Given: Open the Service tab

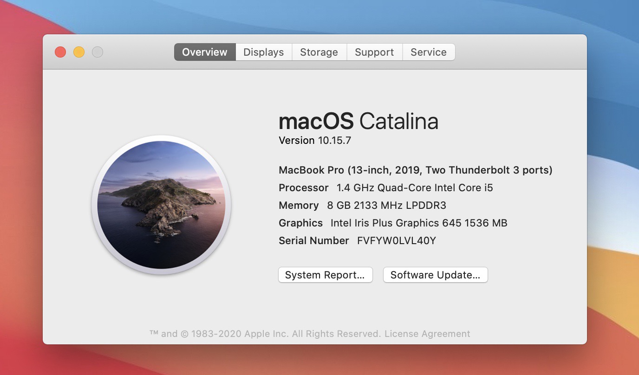Looking at the screenshot, I should point(428,52).
